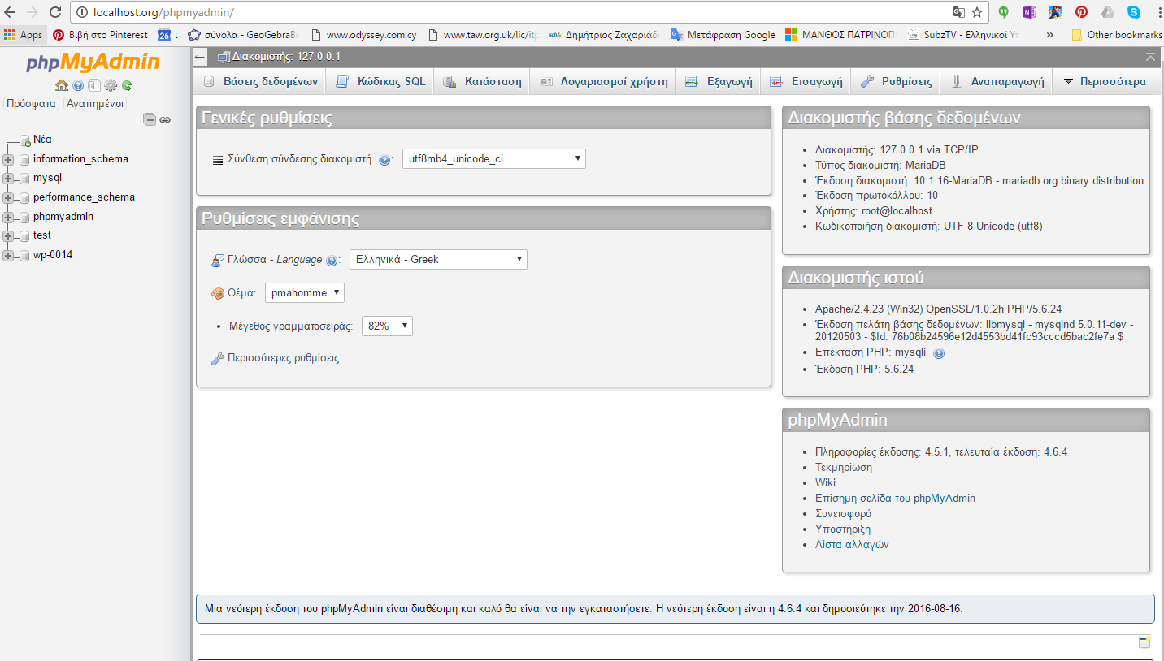
Task: Open the Apps bookmark shortcut
Action: pyautogui.click(x=23, y=35)
